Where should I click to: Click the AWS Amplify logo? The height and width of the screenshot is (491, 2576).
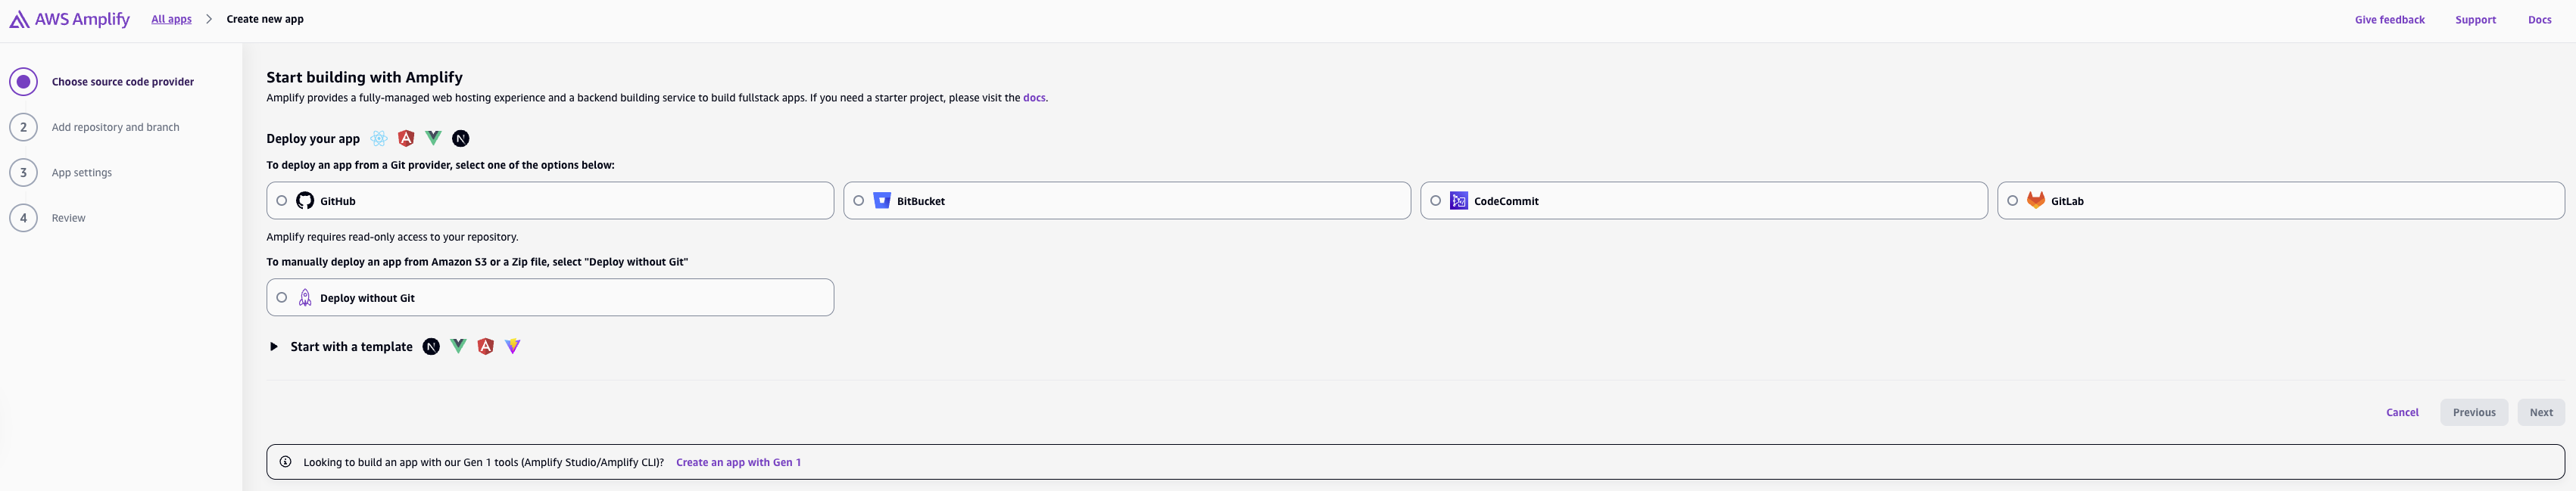pyautogui.click(x=68, y=18)
